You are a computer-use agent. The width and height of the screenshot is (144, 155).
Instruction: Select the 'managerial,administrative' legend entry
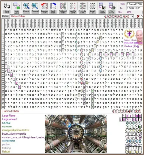[x=16, y=130]
